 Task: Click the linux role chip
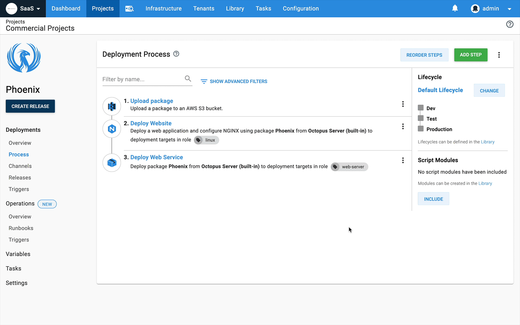click(207, 140)
